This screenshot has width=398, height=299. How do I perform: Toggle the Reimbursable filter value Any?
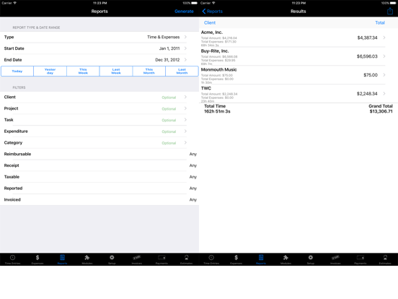[193, 154]
